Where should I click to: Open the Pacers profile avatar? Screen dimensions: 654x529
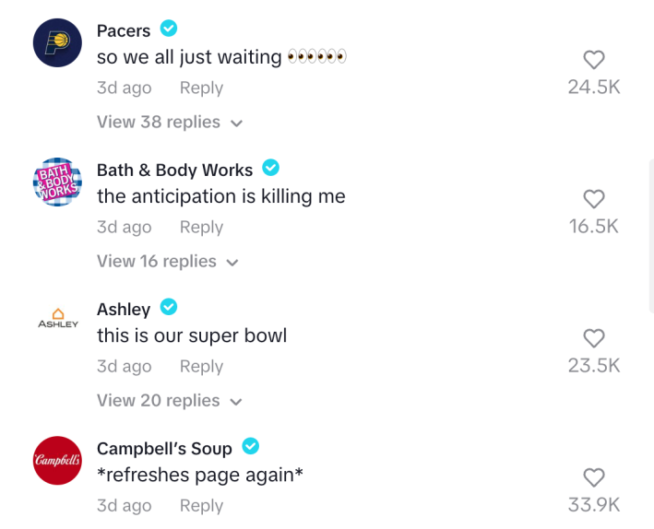coord(57,42)
